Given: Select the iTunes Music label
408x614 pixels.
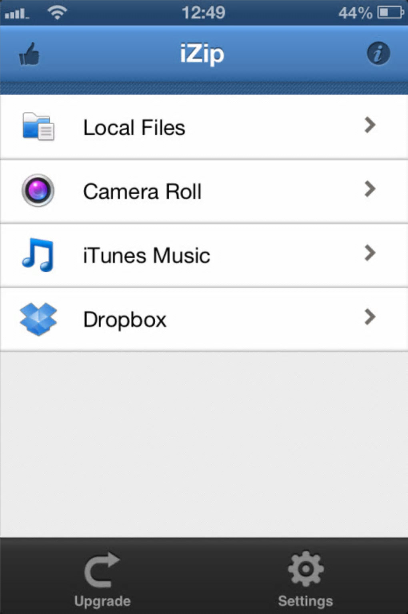Looking at the screenshot, I should point(146,256).
